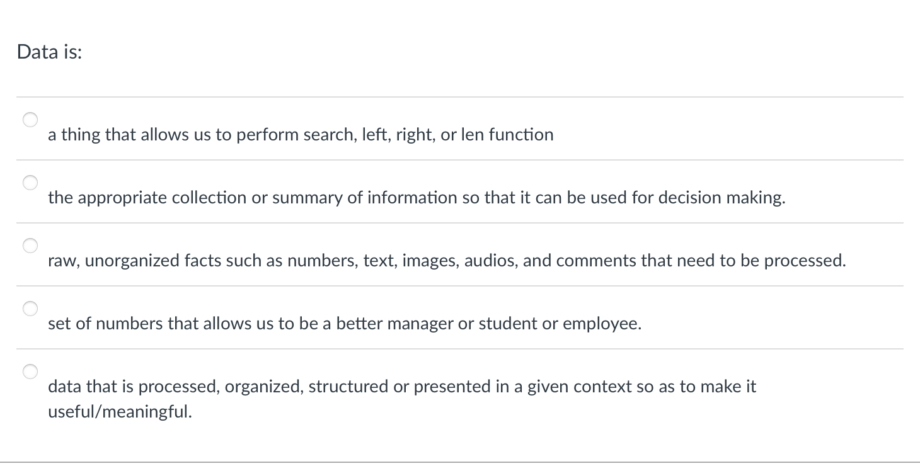Select the radio button for the first answer option

click(x=30, y=120)
